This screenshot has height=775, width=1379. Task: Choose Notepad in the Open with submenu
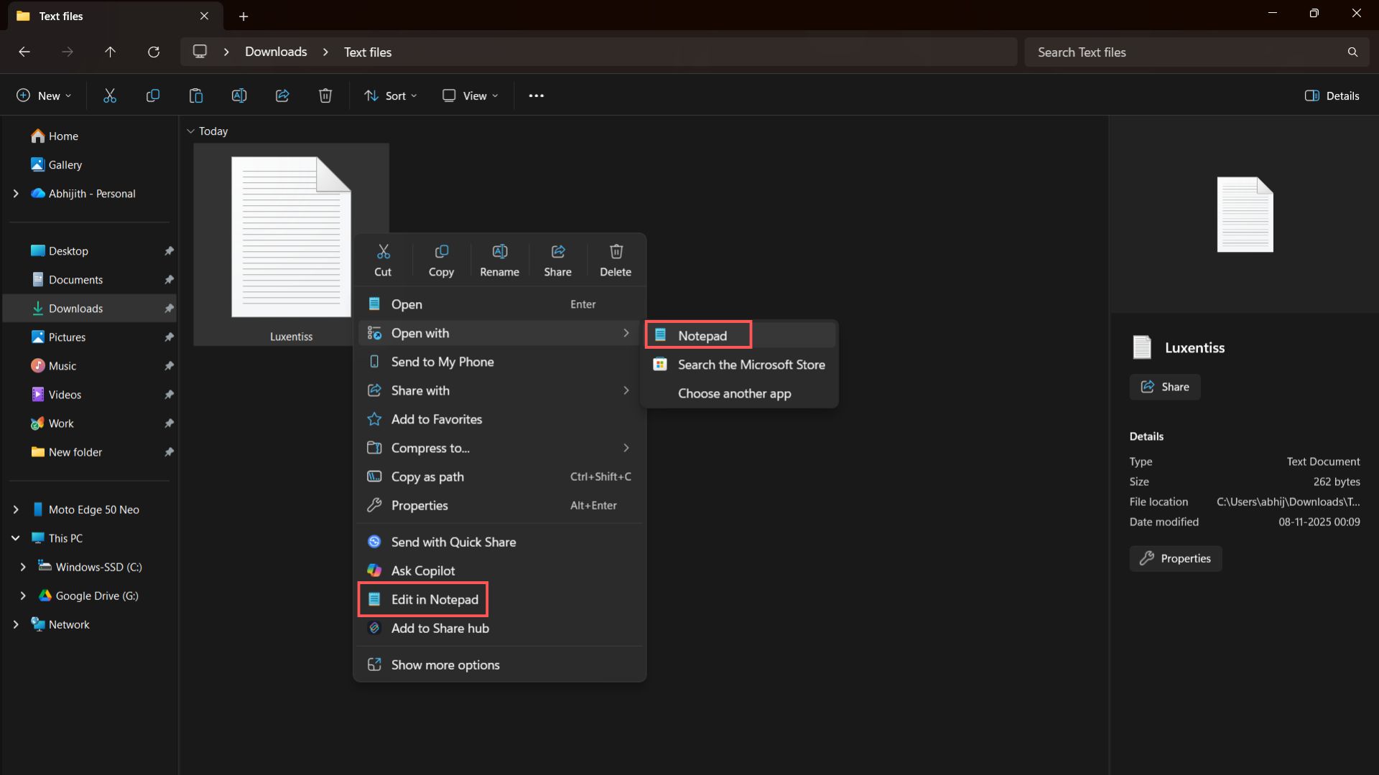coord(697,334)
